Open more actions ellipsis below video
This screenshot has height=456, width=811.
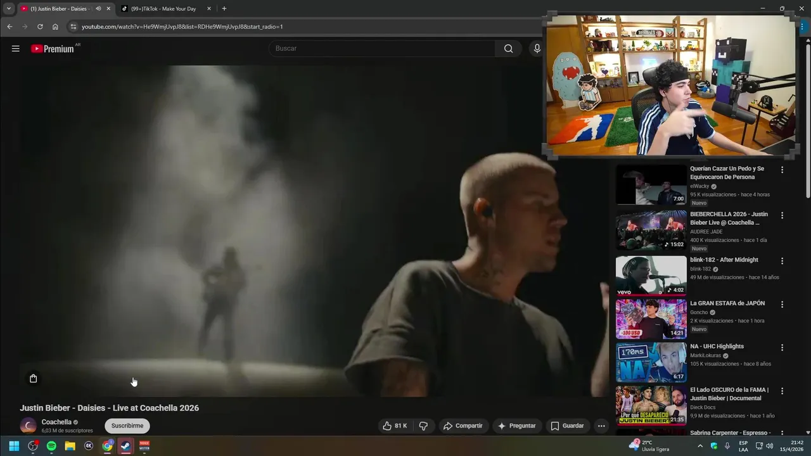point(601,426)
